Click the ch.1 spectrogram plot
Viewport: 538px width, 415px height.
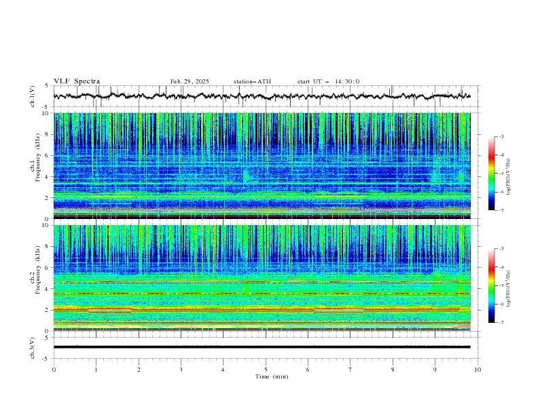pyautogui.click(x=262, y=165)
